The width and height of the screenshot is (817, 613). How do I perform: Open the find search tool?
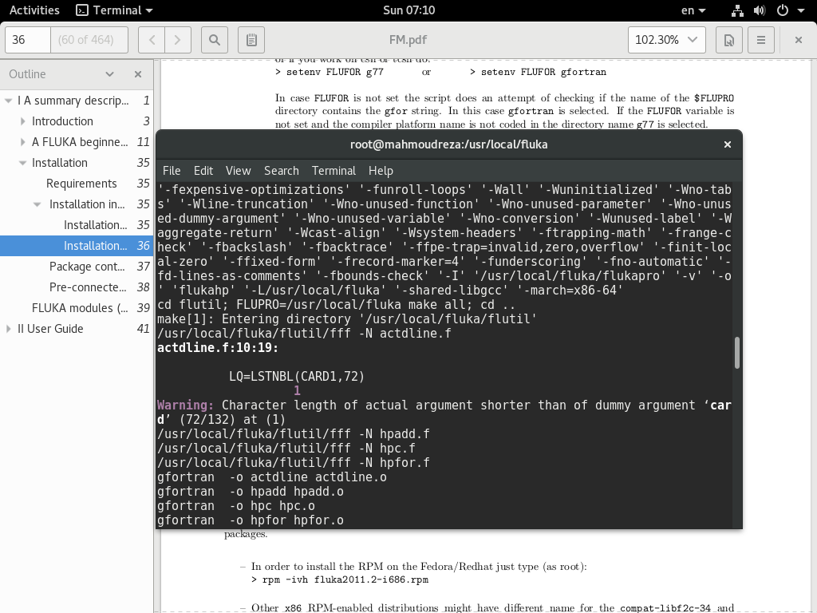point(214,40)
